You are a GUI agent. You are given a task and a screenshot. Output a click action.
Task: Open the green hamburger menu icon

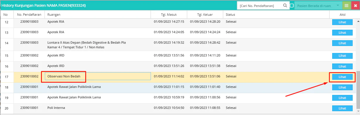[x=346, y=6]
